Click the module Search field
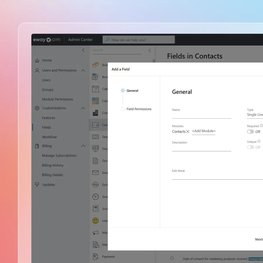Screen dimensions: 263x263 116,50
